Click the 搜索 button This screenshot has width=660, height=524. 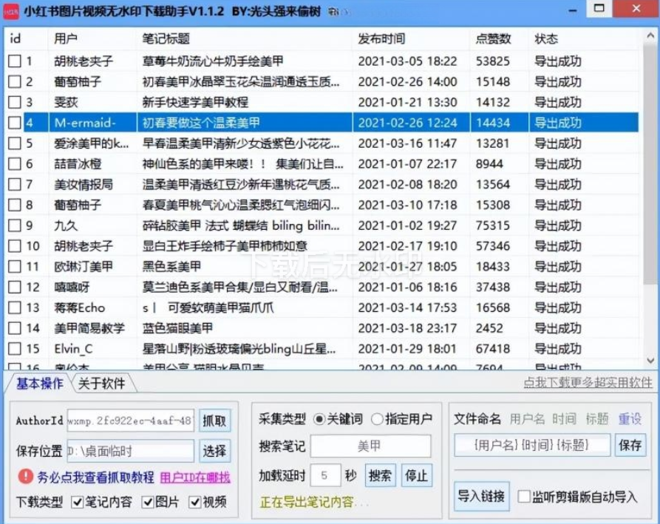(380, 476)
